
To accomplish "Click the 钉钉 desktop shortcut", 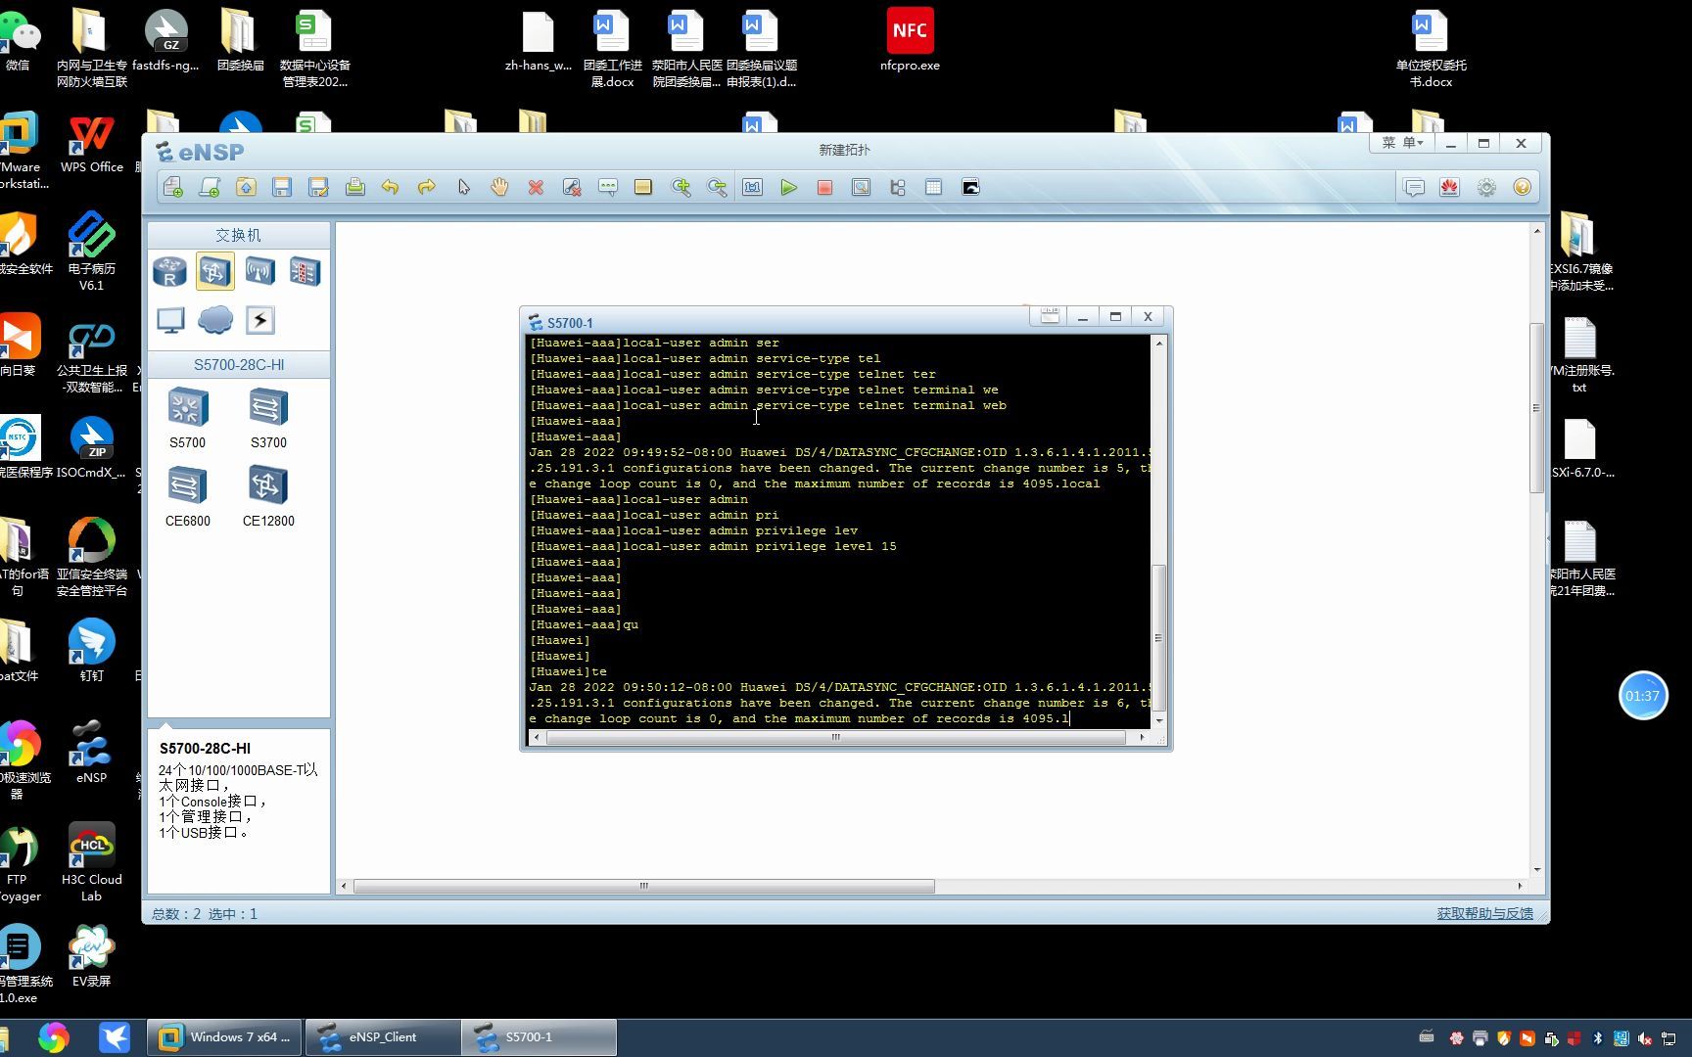I will (x=91, y=651).
